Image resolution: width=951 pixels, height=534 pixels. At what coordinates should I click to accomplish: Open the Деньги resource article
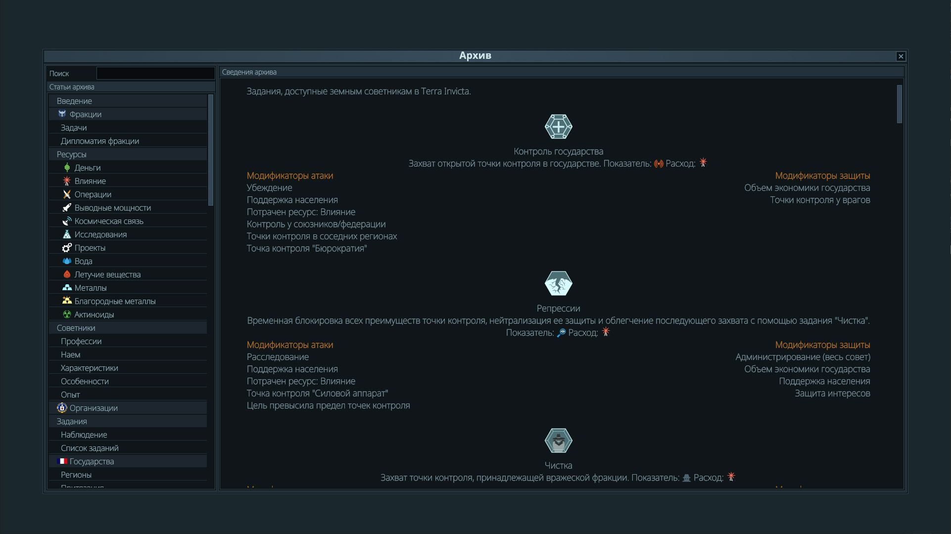point(87,168)
